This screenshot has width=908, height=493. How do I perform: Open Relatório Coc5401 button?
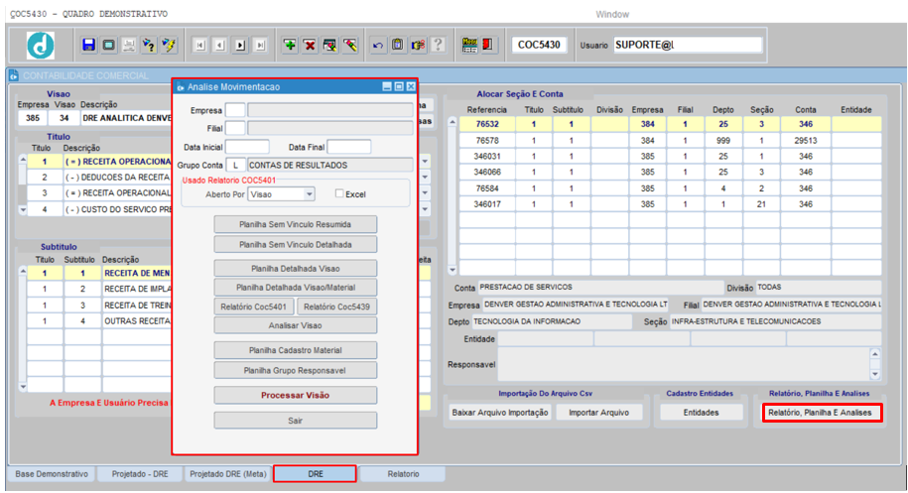254,307
